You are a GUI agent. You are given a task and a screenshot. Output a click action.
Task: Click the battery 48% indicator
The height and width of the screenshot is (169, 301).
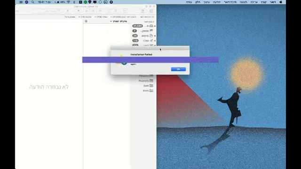tap(60, 2)
